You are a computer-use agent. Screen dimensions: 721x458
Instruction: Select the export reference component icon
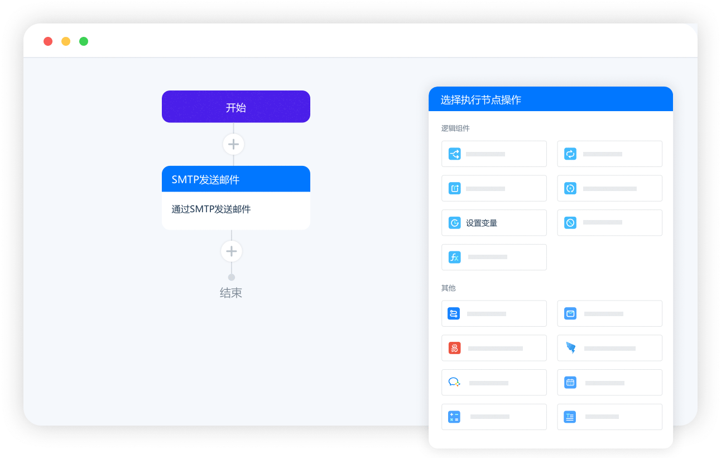click(454, 188)
